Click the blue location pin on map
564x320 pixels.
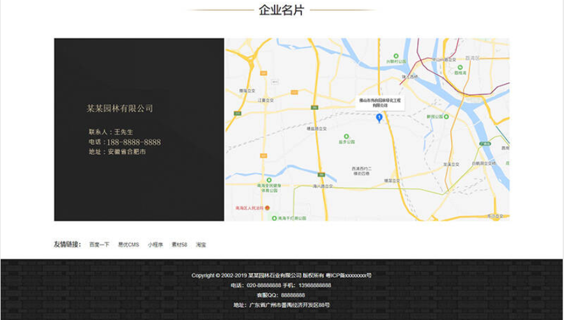tap(380, 118)
